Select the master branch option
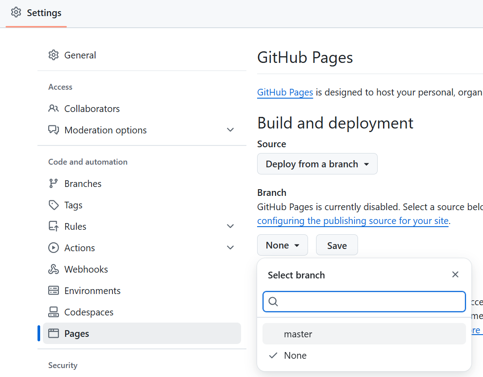Viewport: 483px width, 377px height. point(364,334)
